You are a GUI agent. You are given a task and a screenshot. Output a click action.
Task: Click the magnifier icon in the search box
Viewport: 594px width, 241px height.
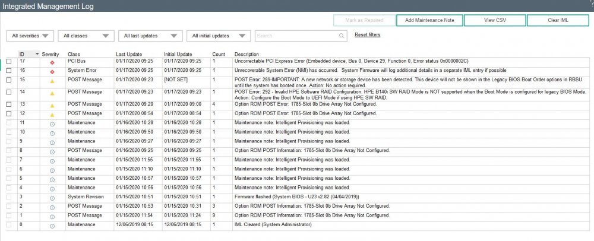click(x=342, y=36)
